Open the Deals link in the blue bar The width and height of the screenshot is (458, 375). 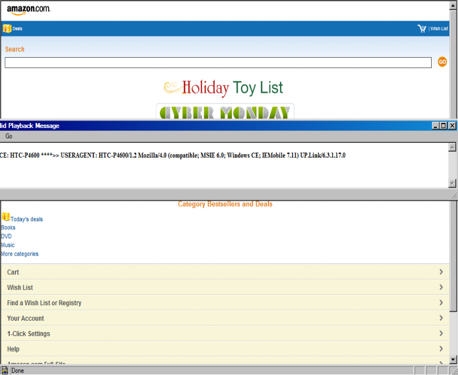18,29
